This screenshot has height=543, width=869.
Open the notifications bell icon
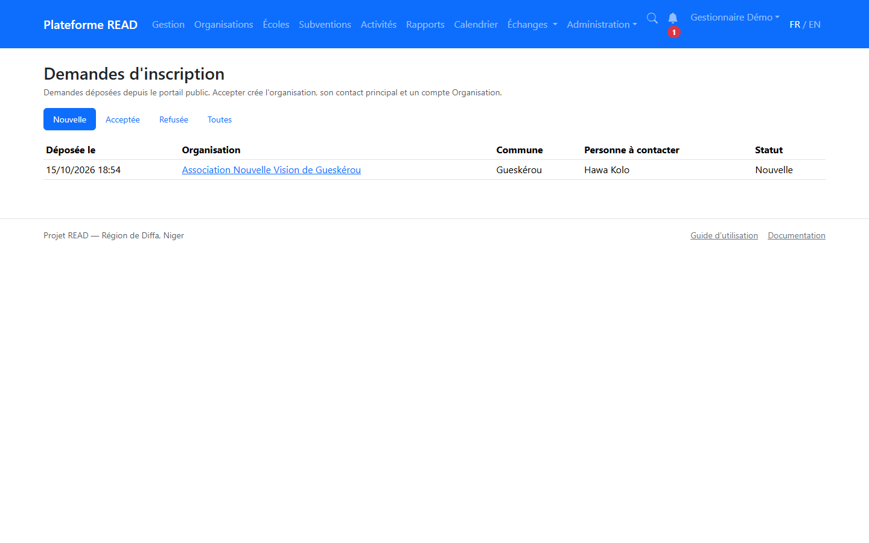[673, 18]
